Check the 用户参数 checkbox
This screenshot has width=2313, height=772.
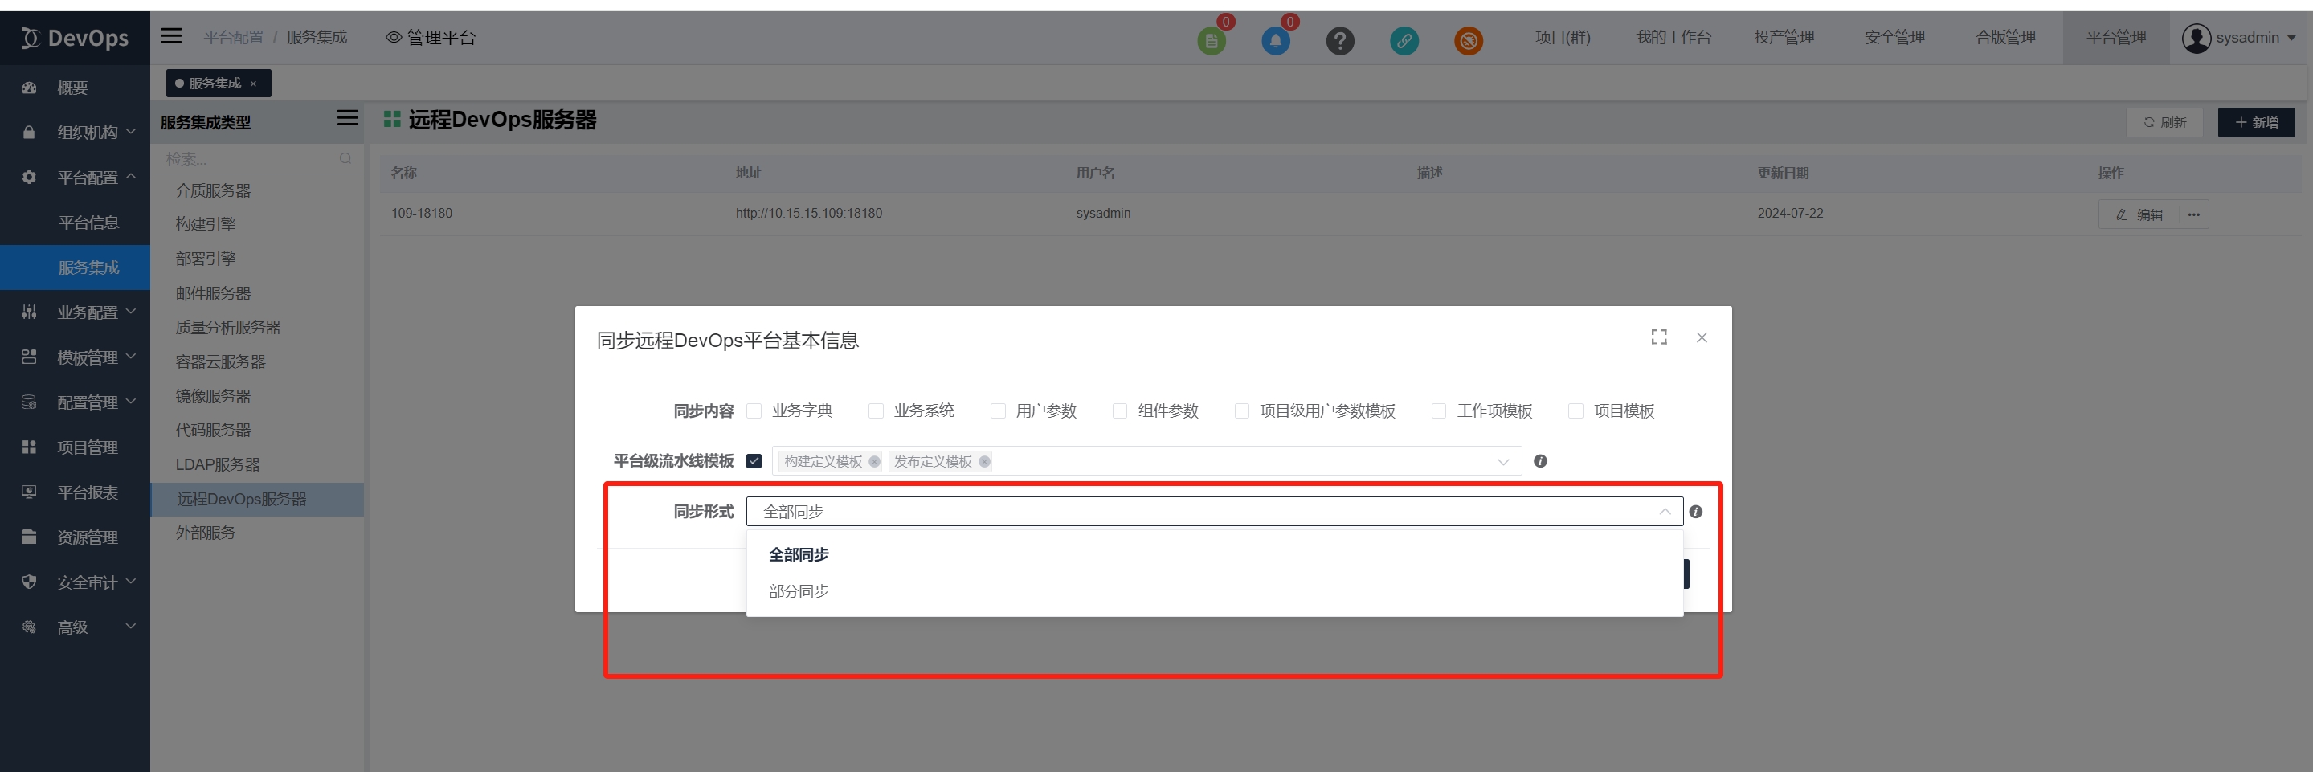click(x=998, y=411)
